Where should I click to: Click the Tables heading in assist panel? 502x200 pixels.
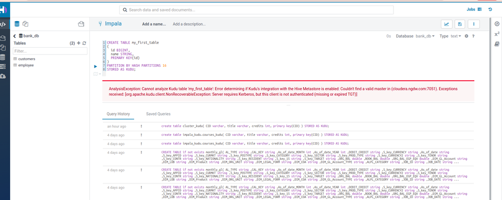coord(20,43)
